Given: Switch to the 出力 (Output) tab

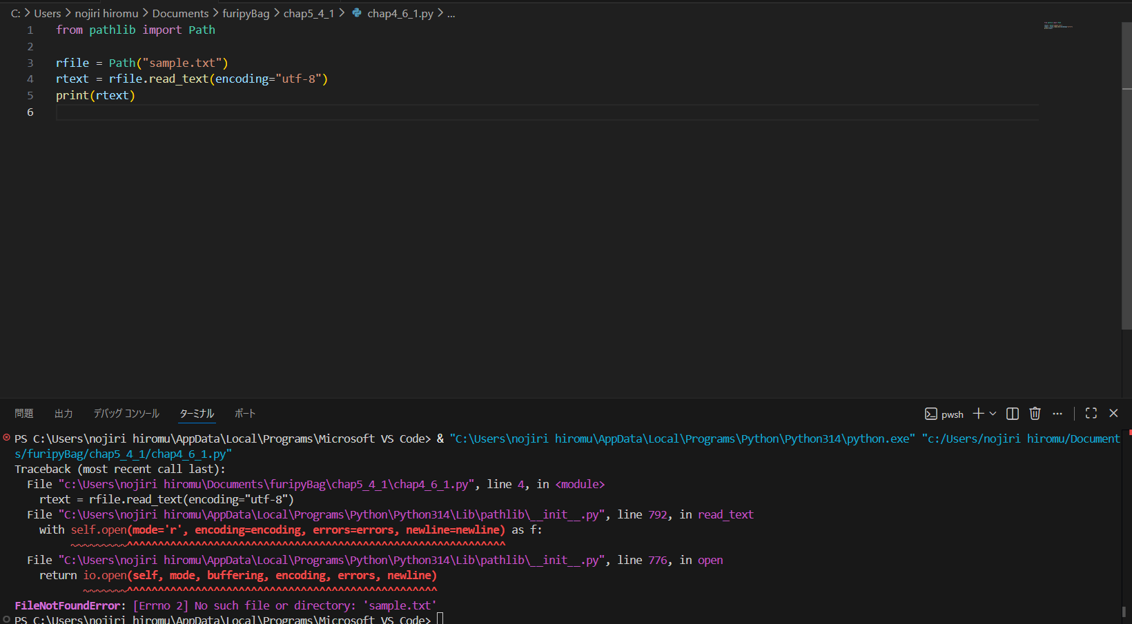Looking at the screenshot, I should click(64, 414).
